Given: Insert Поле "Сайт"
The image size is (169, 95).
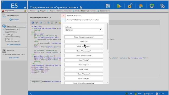Looking at the screenshot, I should click(84, 69).
